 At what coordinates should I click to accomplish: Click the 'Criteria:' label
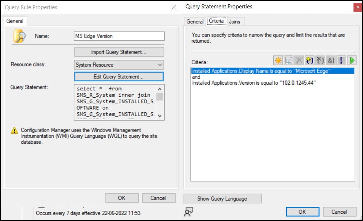(199, 62)
